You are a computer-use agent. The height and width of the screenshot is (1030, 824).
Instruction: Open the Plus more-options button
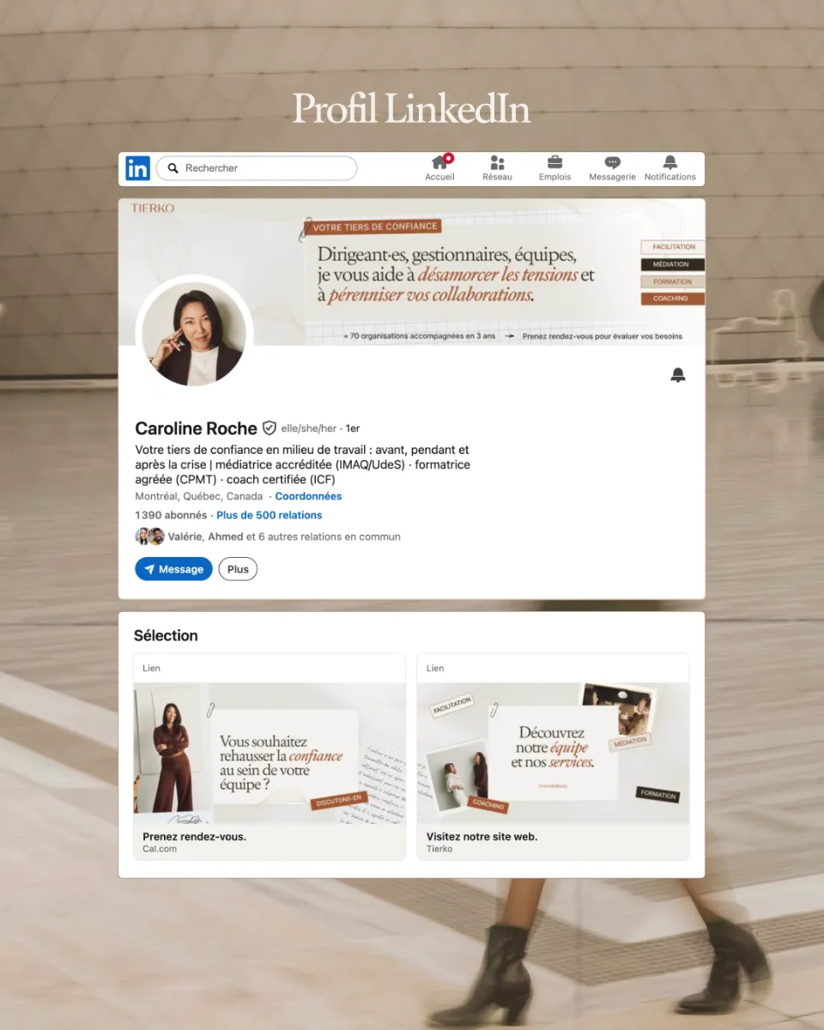[x=238, y=569]
